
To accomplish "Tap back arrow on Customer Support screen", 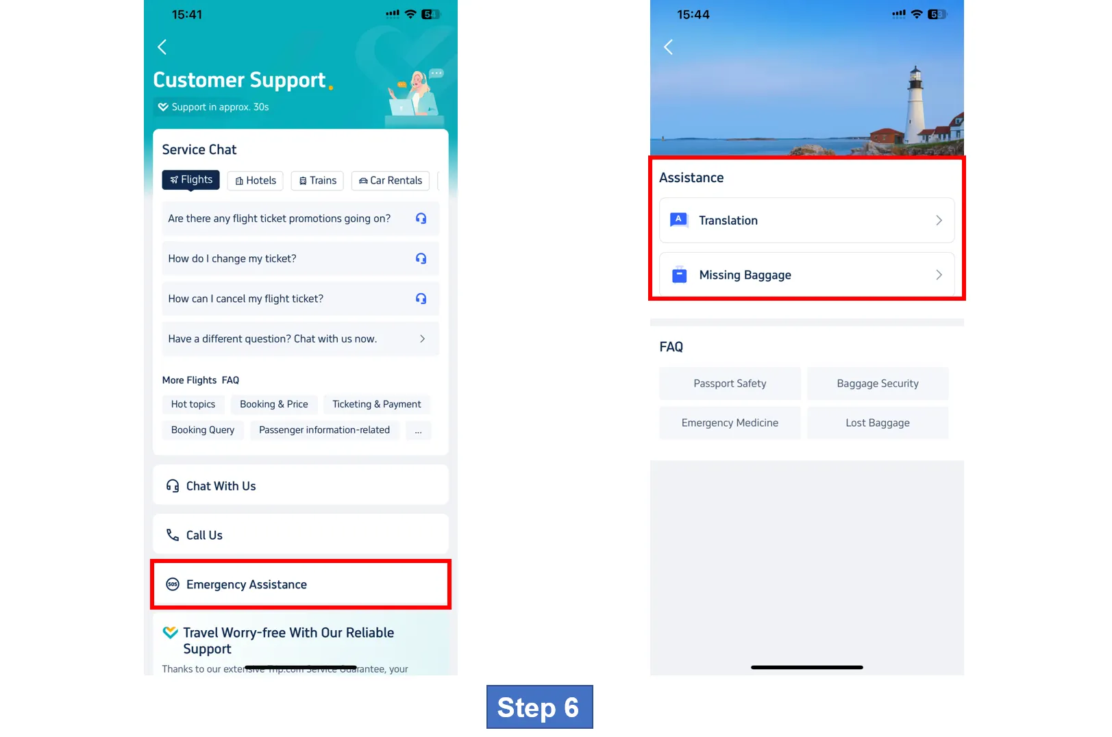I will pos(162,47).
